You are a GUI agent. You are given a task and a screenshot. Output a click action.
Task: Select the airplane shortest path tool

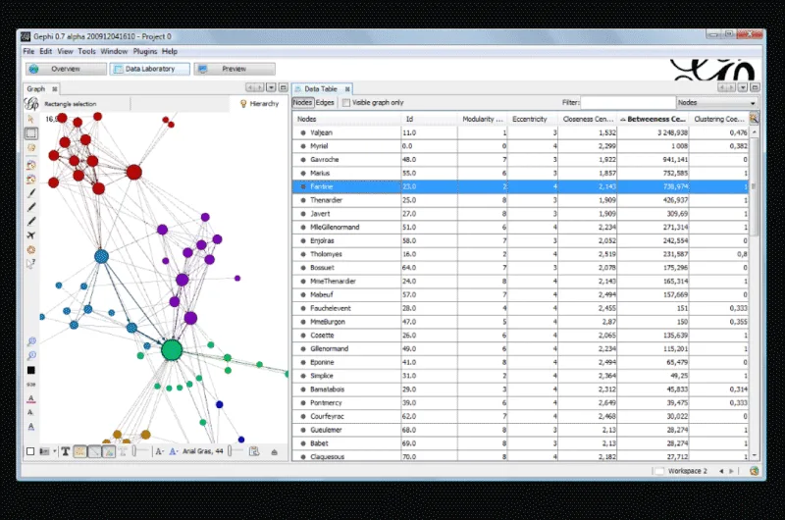31,235
